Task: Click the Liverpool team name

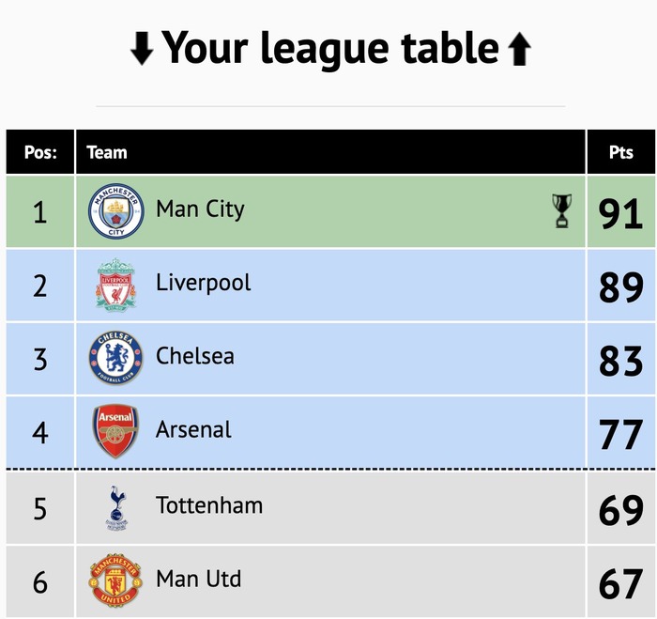Action: tap(204, 283)
